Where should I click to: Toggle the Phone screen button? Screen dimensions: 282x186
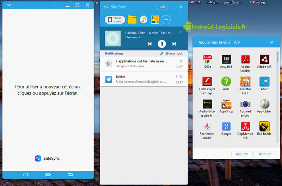click(x=115, y=20)
